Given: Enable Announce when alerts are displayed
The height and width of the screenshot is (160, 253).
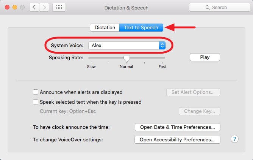Looking at the screenshot, I should [36, 92].
